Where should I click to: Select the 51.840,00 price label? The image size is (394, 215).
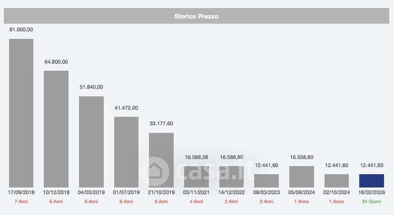(x=92, y=87)
